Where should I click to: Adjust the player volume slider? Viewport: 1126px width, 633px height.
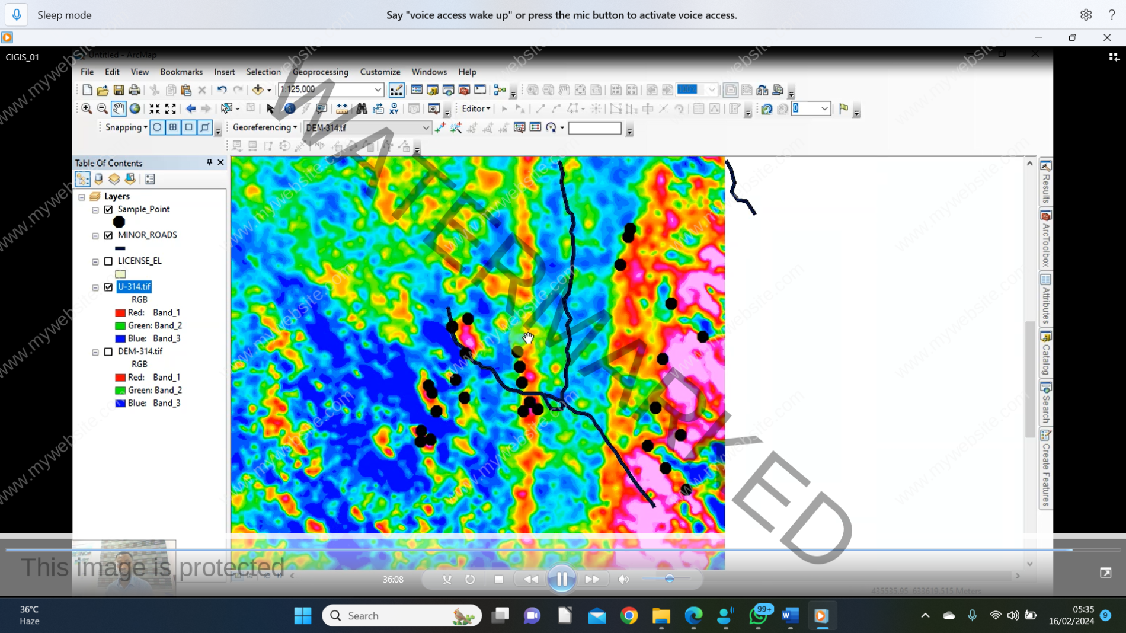pyautogui.click(x=670, y=579)
